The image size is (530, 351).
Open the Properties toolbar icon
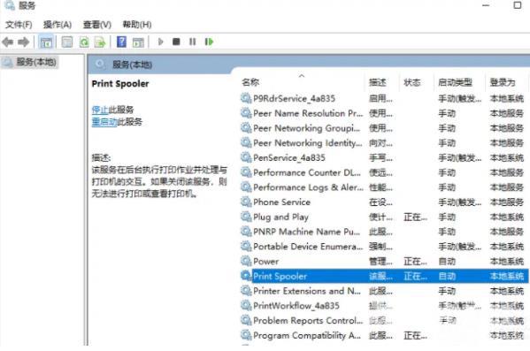(67, 42)
